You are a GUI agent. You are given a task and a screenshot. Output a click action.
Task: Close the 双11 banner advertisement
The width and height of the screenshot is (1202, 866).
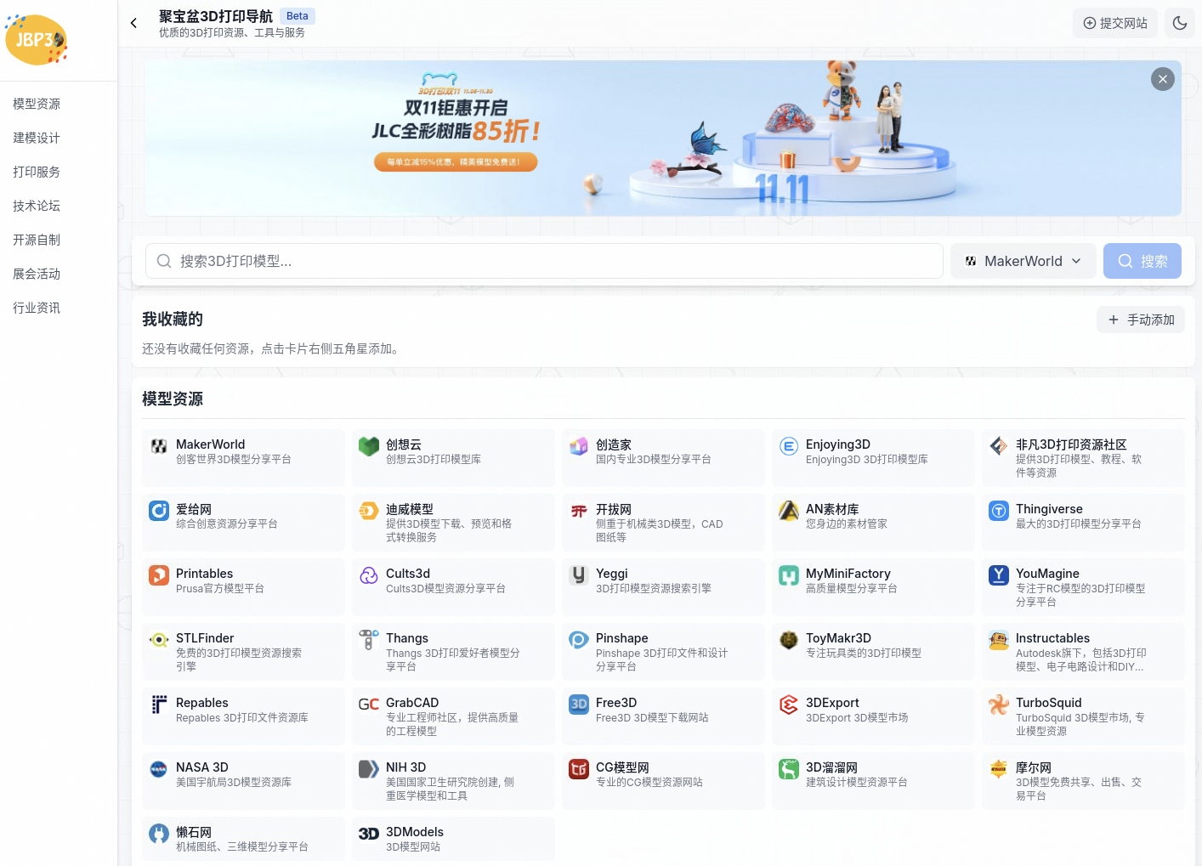1163,79
